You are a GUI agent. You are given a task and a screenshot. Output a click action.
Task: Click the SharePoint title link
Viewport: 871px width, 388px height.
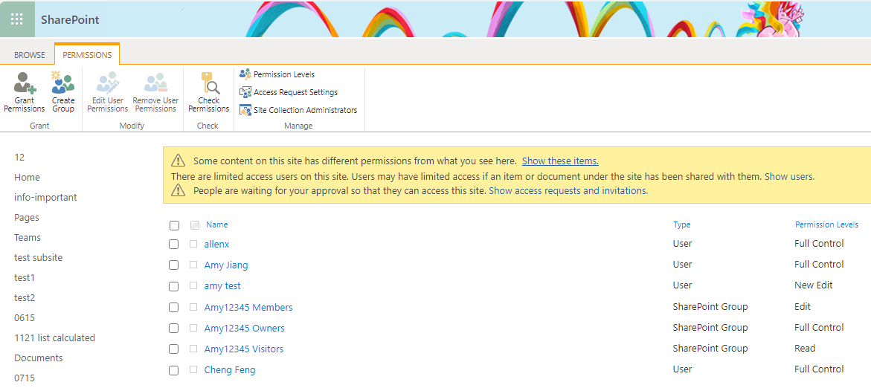coord(70,19)
